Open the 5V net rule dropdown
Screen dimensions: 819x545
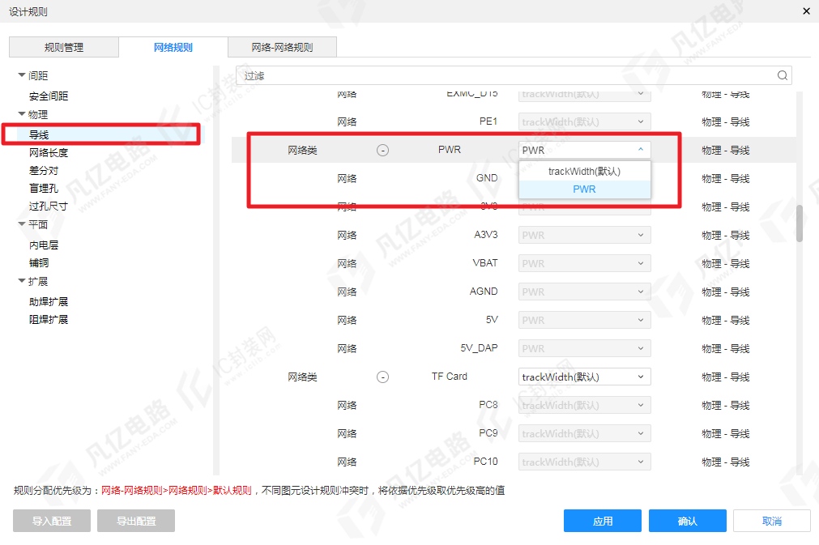pyautogui.click(x=584, y=320)
